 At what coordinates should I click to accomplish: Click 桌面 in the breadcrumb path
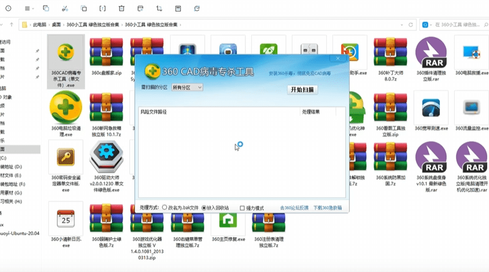click(56, 25)
